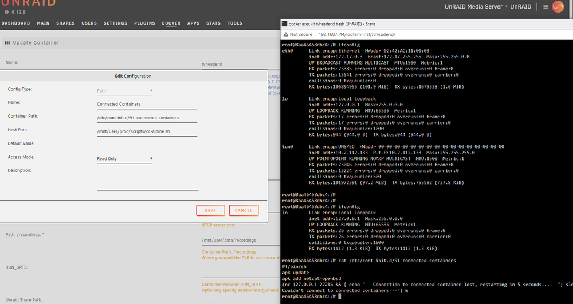Click the RUN_OPTS label

[17, 267]
